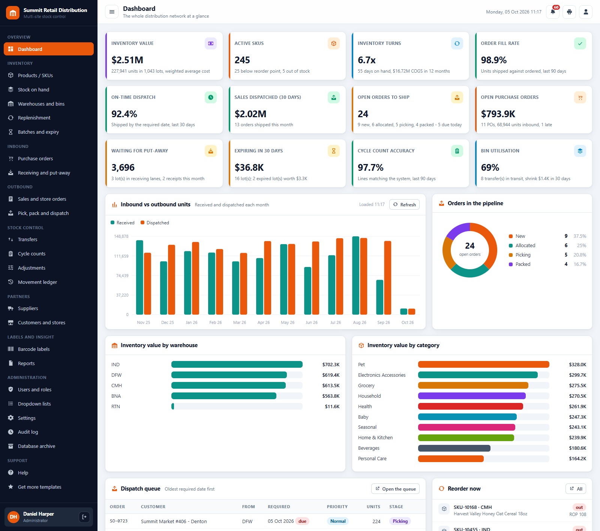Click the New legend swatch in pipeline
The width and height of the screenshot is (600, 531).
(511, 236)
